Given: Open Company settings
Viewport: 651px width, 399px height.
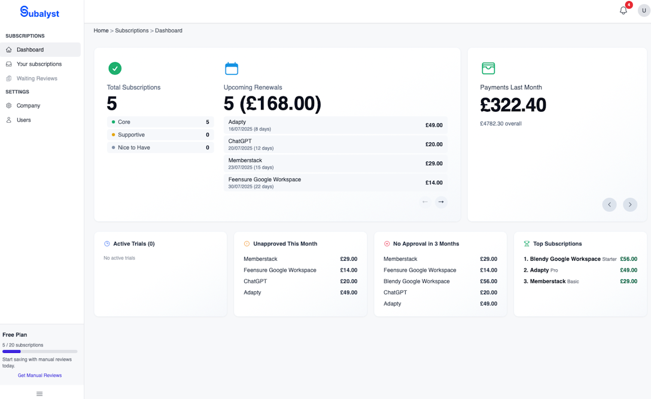Looking at the screenshot, I should 40,105.
